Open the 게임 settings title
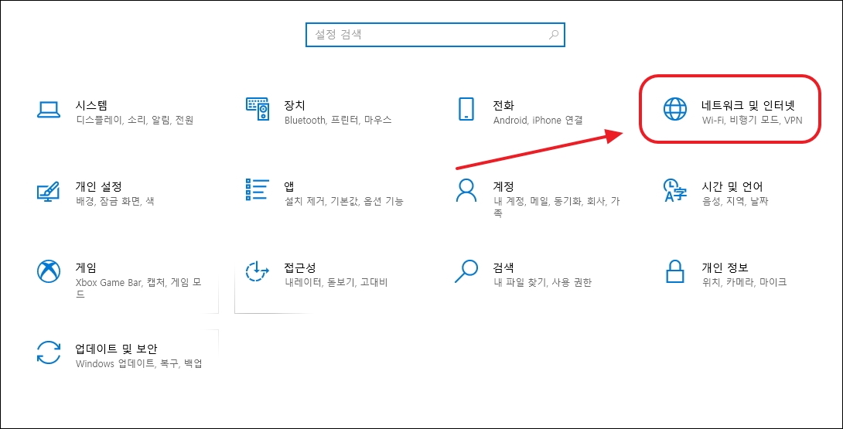The image size is (843, 429). click(x=86, y=267)
